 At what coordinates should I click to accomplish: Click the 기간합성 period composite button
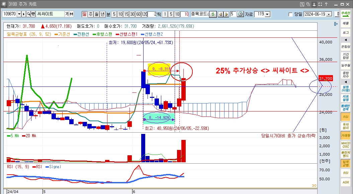tap(346, 56)
